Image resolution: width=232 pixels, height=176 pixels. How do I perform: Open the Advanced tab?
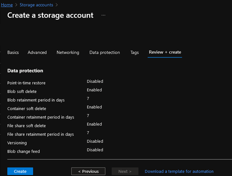(x=37, y=53)
